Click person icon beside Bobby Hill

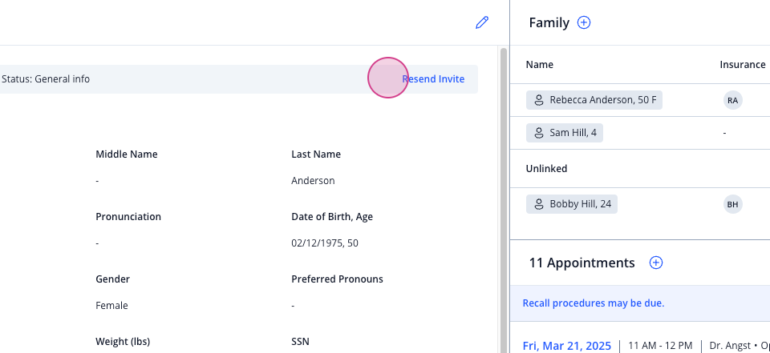pyautogui.click(x=539, y=204)
